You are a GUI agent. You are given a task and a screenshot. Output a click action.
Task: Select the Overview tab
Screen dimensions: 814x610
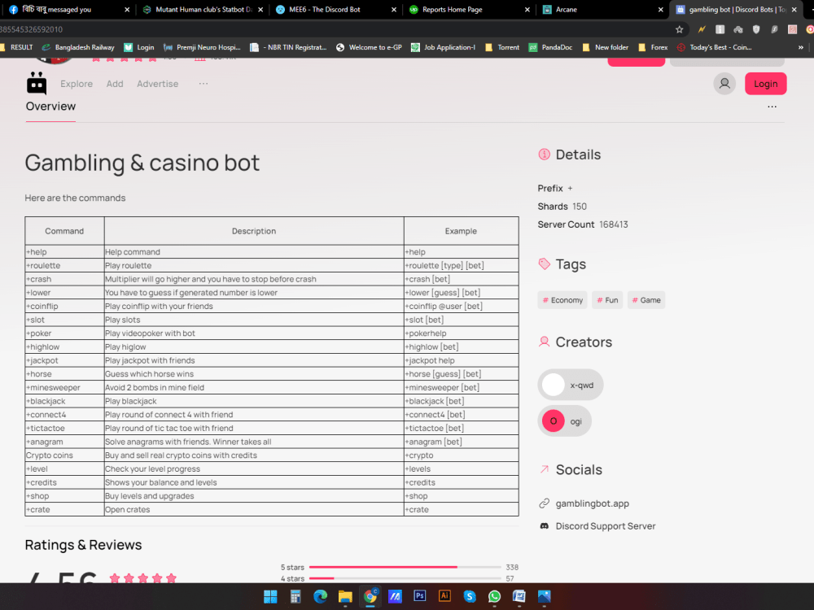pyautogui.click(x=50, y=107)
